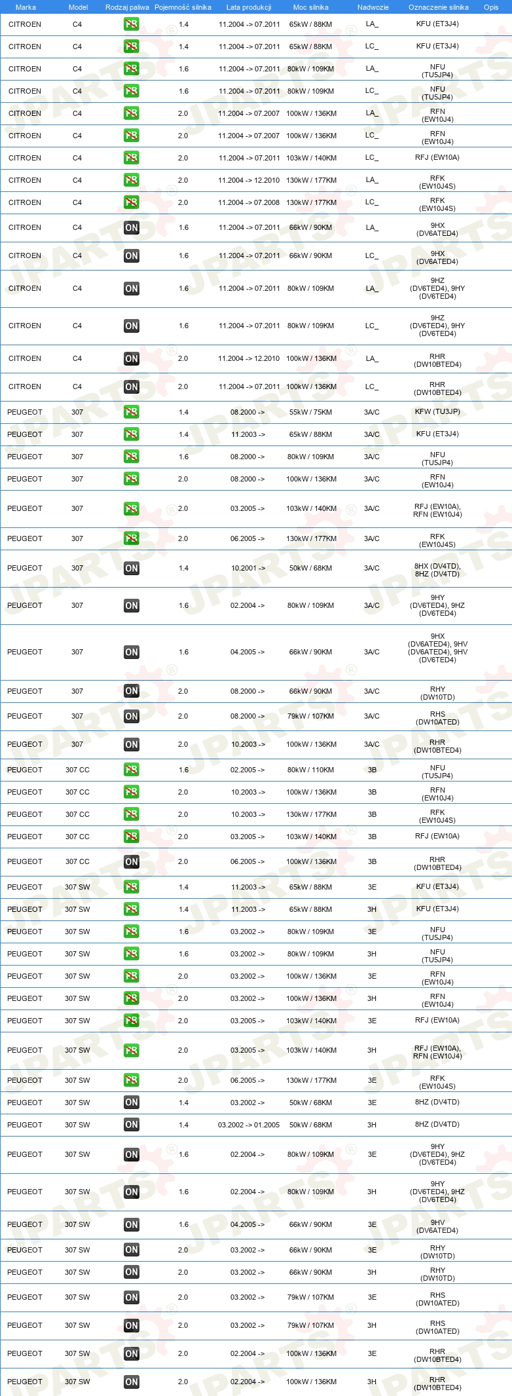Viewport: 512px width, 1396px height.
Task: Click diesel ON icon in Peugeot 307 8HX (DV4TD) row
Action: [132, 569]
